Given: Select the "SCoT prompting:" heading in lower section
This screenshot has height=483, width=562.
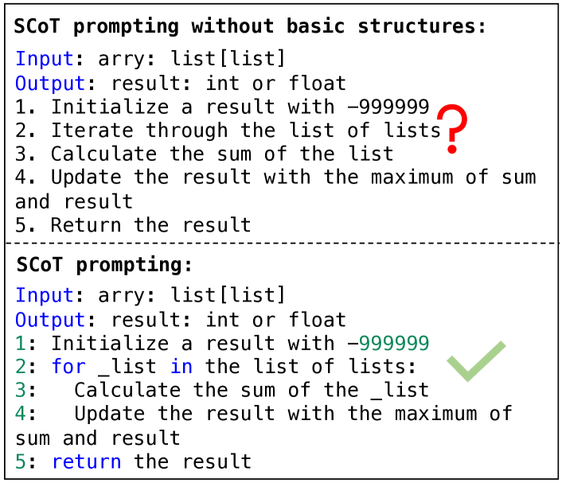Looking at the screenshot, I should pos(103,265).
